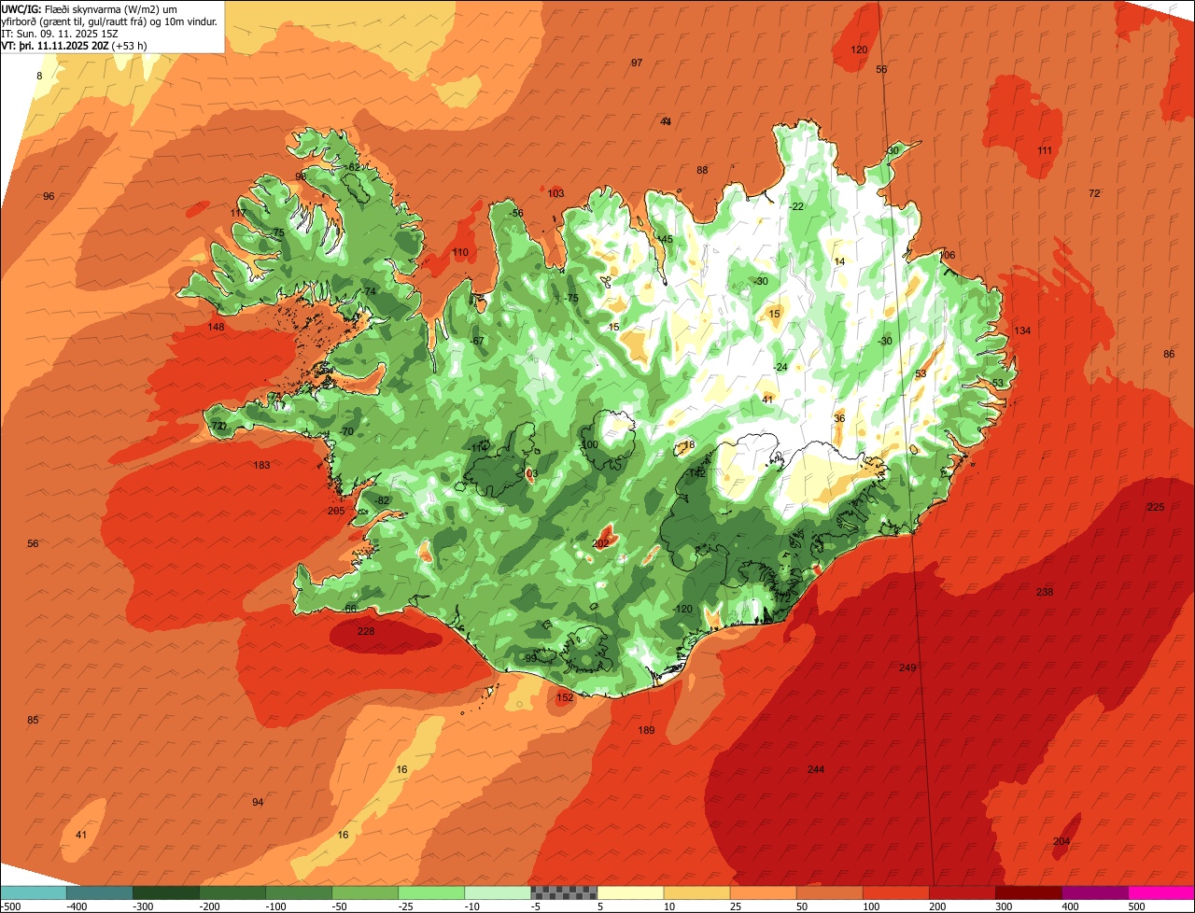The image size is (1195, 913).
Task: Click the map value 117 in the Westfjords
Action: click(238, 213)
